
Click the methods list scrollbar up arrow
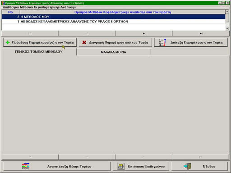tap(227, 12)
